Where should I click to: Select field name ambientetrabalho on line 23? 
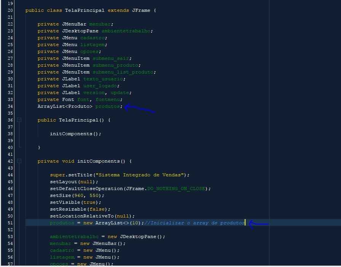[x=126, y=31]
